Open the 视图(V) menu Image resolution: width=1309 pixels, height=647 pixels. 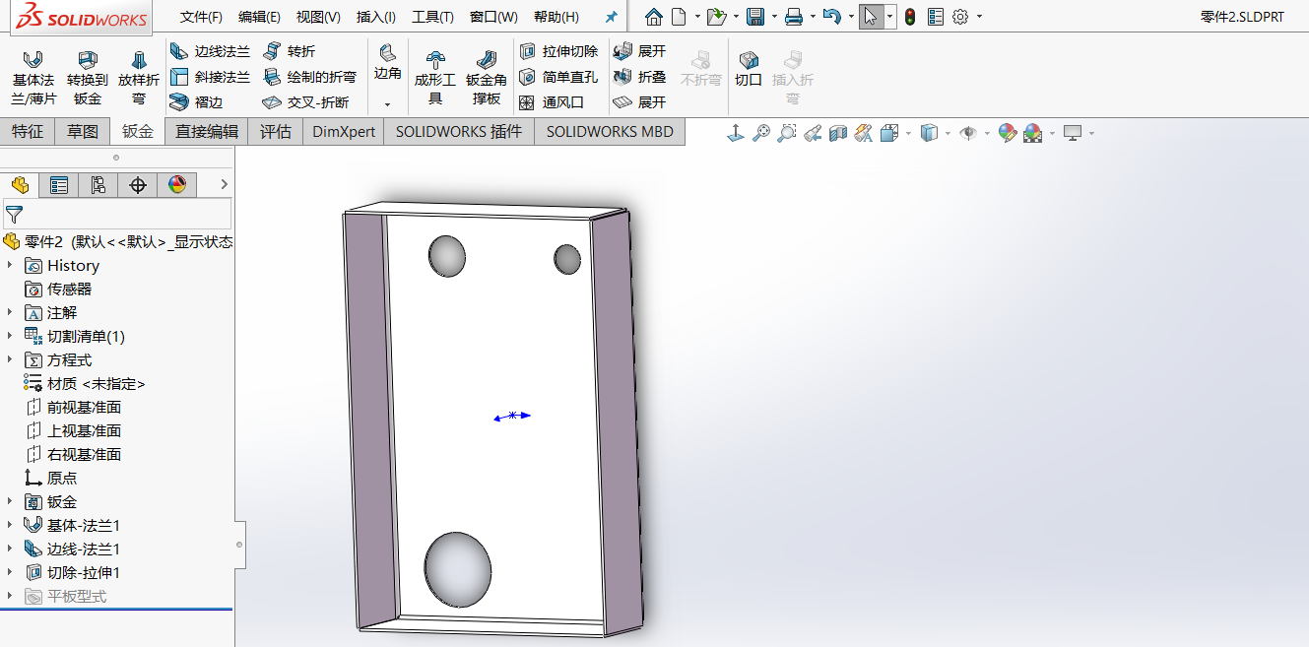pos(318,17)
